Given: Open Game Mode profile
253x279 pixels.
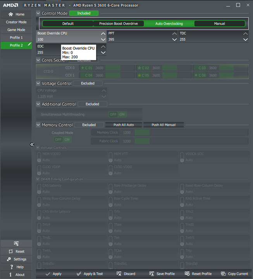Looking at the screenshot, I should pos(16,30).
